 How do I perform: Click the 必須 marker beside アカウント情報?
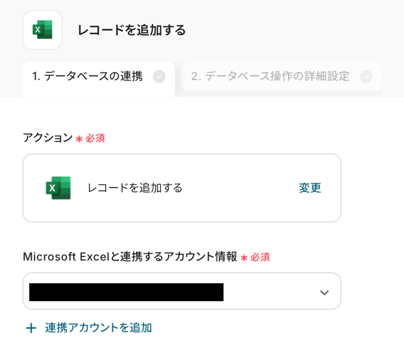260,258
